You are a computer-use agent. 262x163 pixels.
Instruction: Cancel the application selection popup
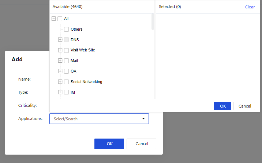pyautogui.click(x=244, y=106)
